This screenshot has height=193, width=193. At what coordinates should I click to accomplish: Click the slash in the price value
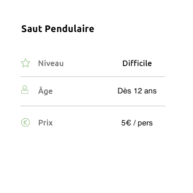tap(134, 123)
